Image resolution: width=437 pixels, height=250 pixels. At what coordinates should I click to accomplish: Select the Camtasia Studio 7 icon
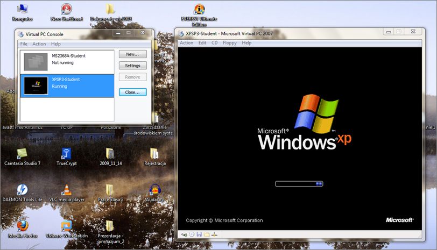tap(22, 157)
